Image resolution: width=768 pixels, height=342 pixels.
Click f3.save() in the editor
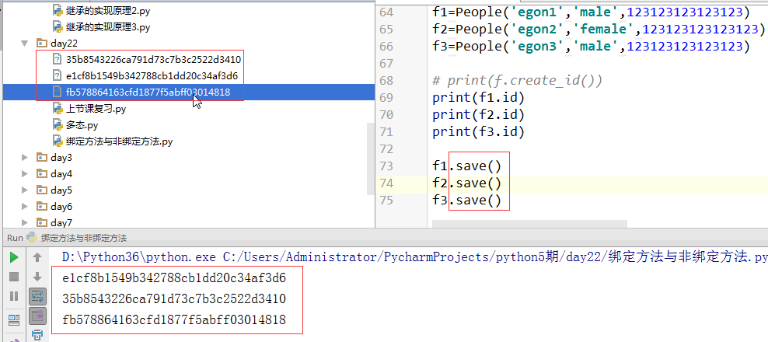click(x=466, y=201)
